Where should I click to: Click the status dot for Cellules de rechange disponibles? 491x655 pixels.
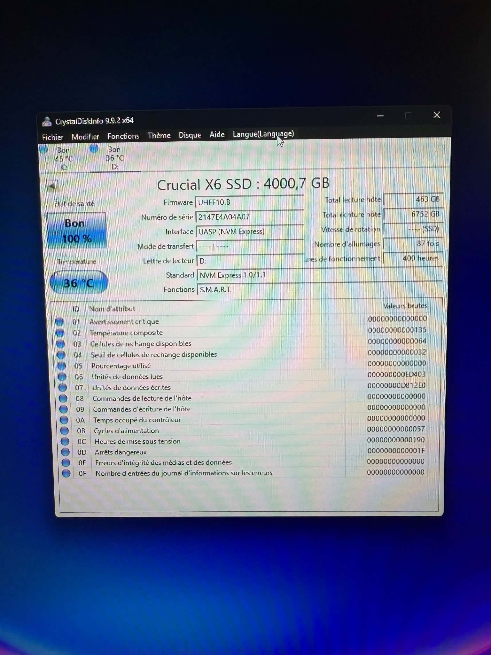pyautogui.click(x=61, y=344)
